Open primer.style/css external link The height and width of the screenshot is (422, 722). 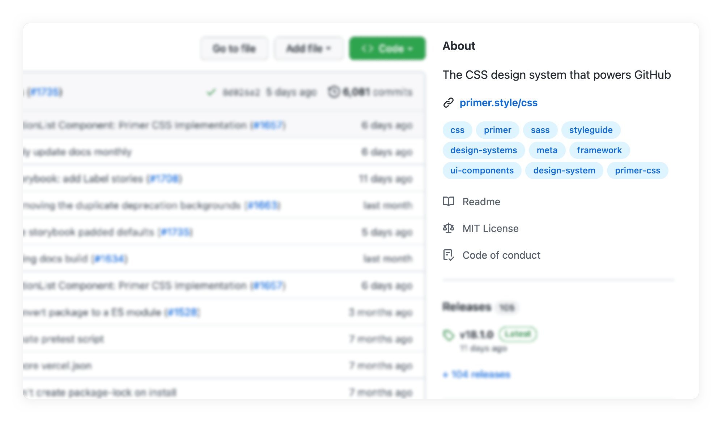(498, 103)
